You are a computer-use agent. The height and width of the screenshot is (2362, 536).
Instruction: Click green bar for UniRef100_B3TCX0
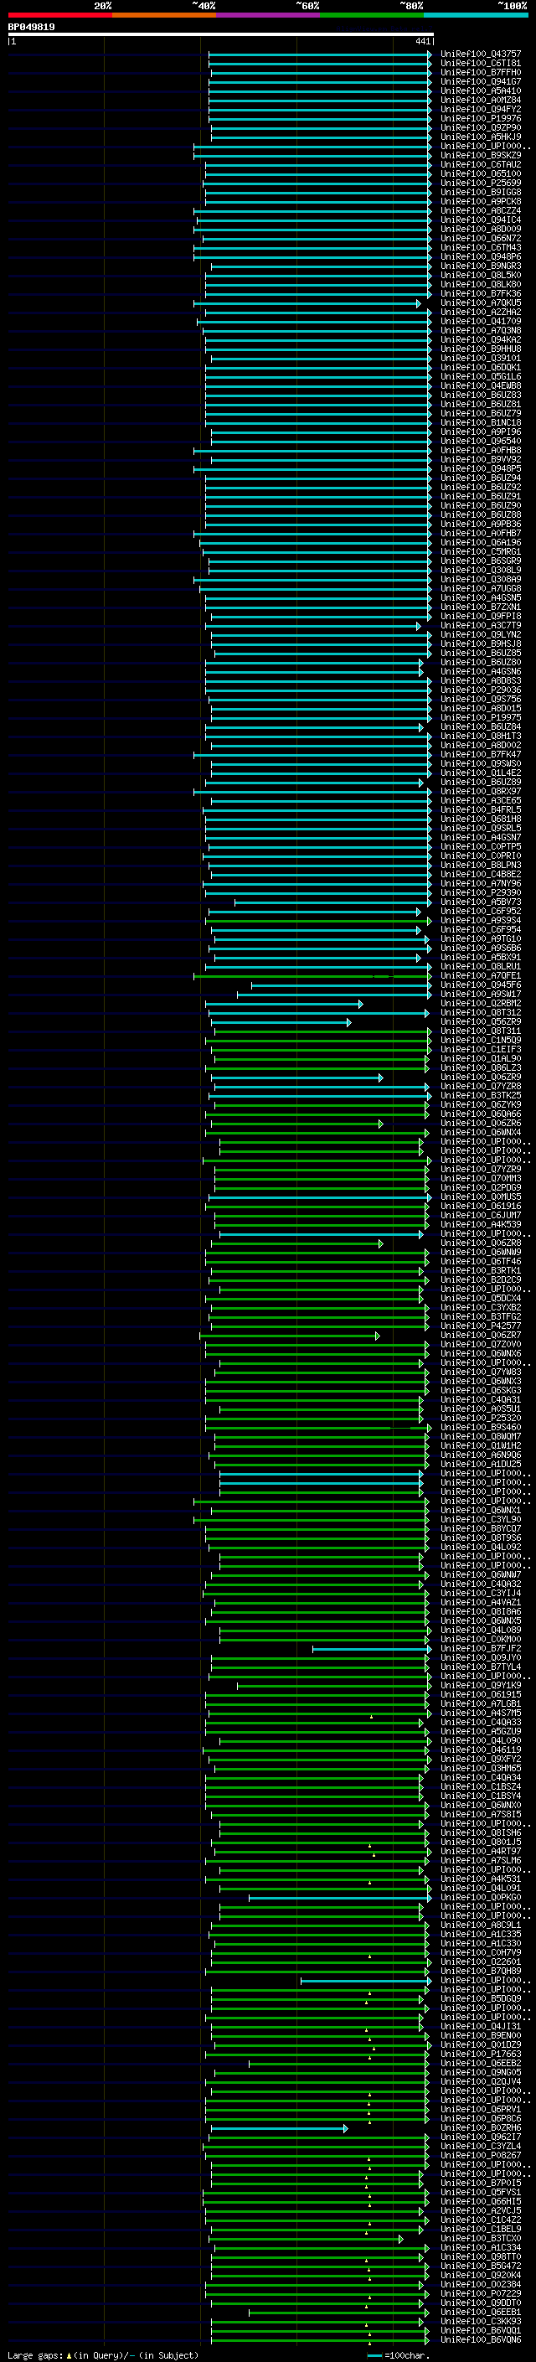tap(306, 2238)
